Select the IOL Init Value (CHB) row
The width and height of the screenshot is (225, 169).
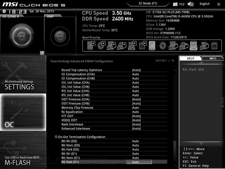pyautogui.click(x=114, y=87)
